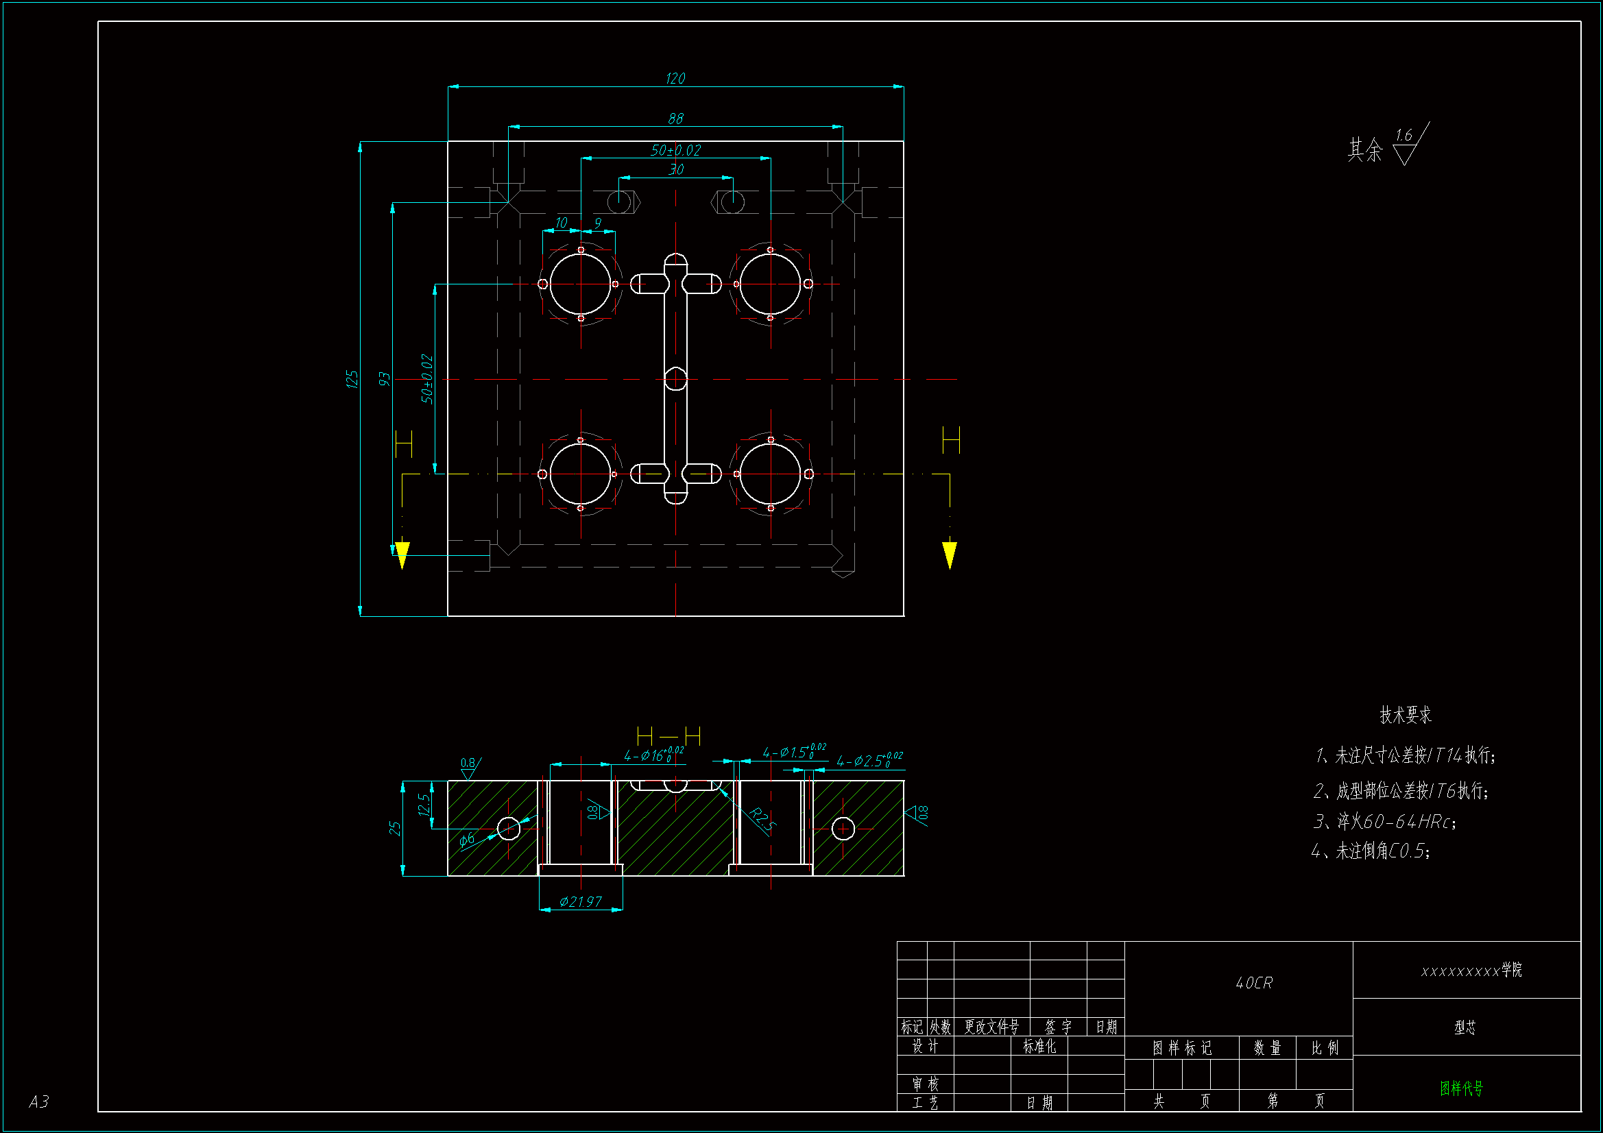The height and width of the screenshot is (1133, 1603).
Task: Select the 技术要求 heading text
Action: [1405, 715]
